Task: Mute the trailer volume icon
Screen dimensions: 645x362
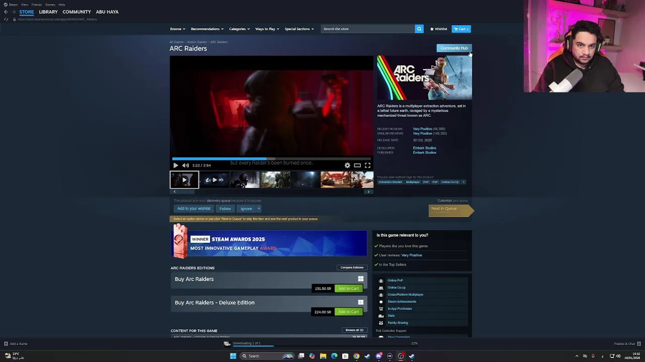Action: coord(185,165)
